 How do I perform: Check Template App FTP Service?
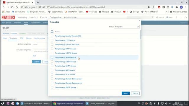[52, 40]
